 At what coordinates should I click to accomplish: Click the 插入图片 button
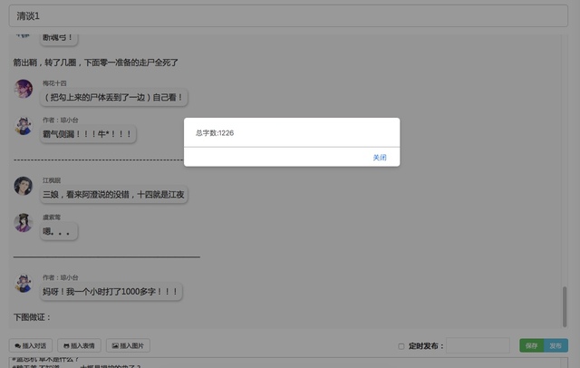point(128,346)
